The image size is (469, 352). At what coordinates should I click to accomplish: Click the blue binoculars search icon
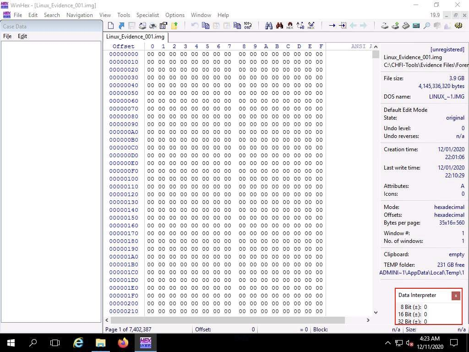[x=268, y=26]
